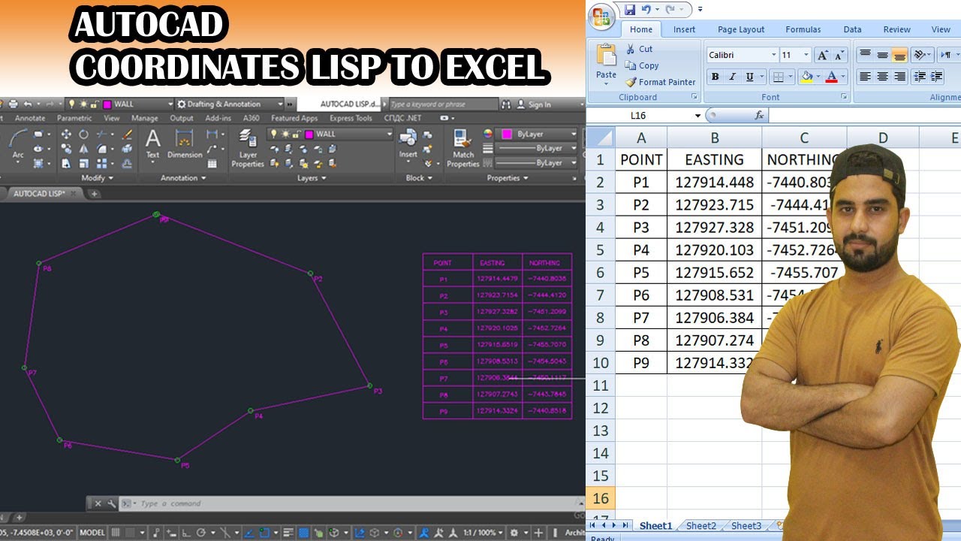Open the Excel Page Layout tab
This screenshot has height=541, width=961.
click(741, 29)
